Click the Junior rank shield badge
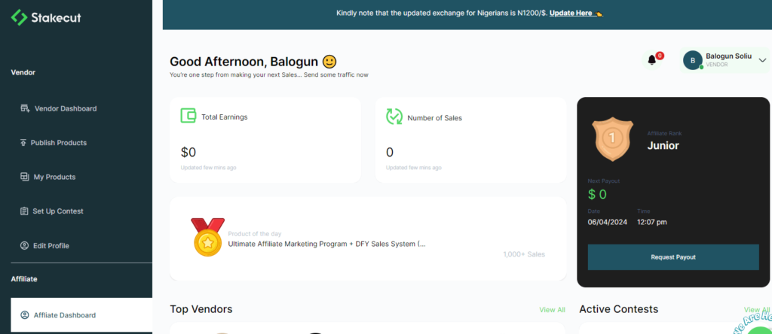 tap(611, 138)
